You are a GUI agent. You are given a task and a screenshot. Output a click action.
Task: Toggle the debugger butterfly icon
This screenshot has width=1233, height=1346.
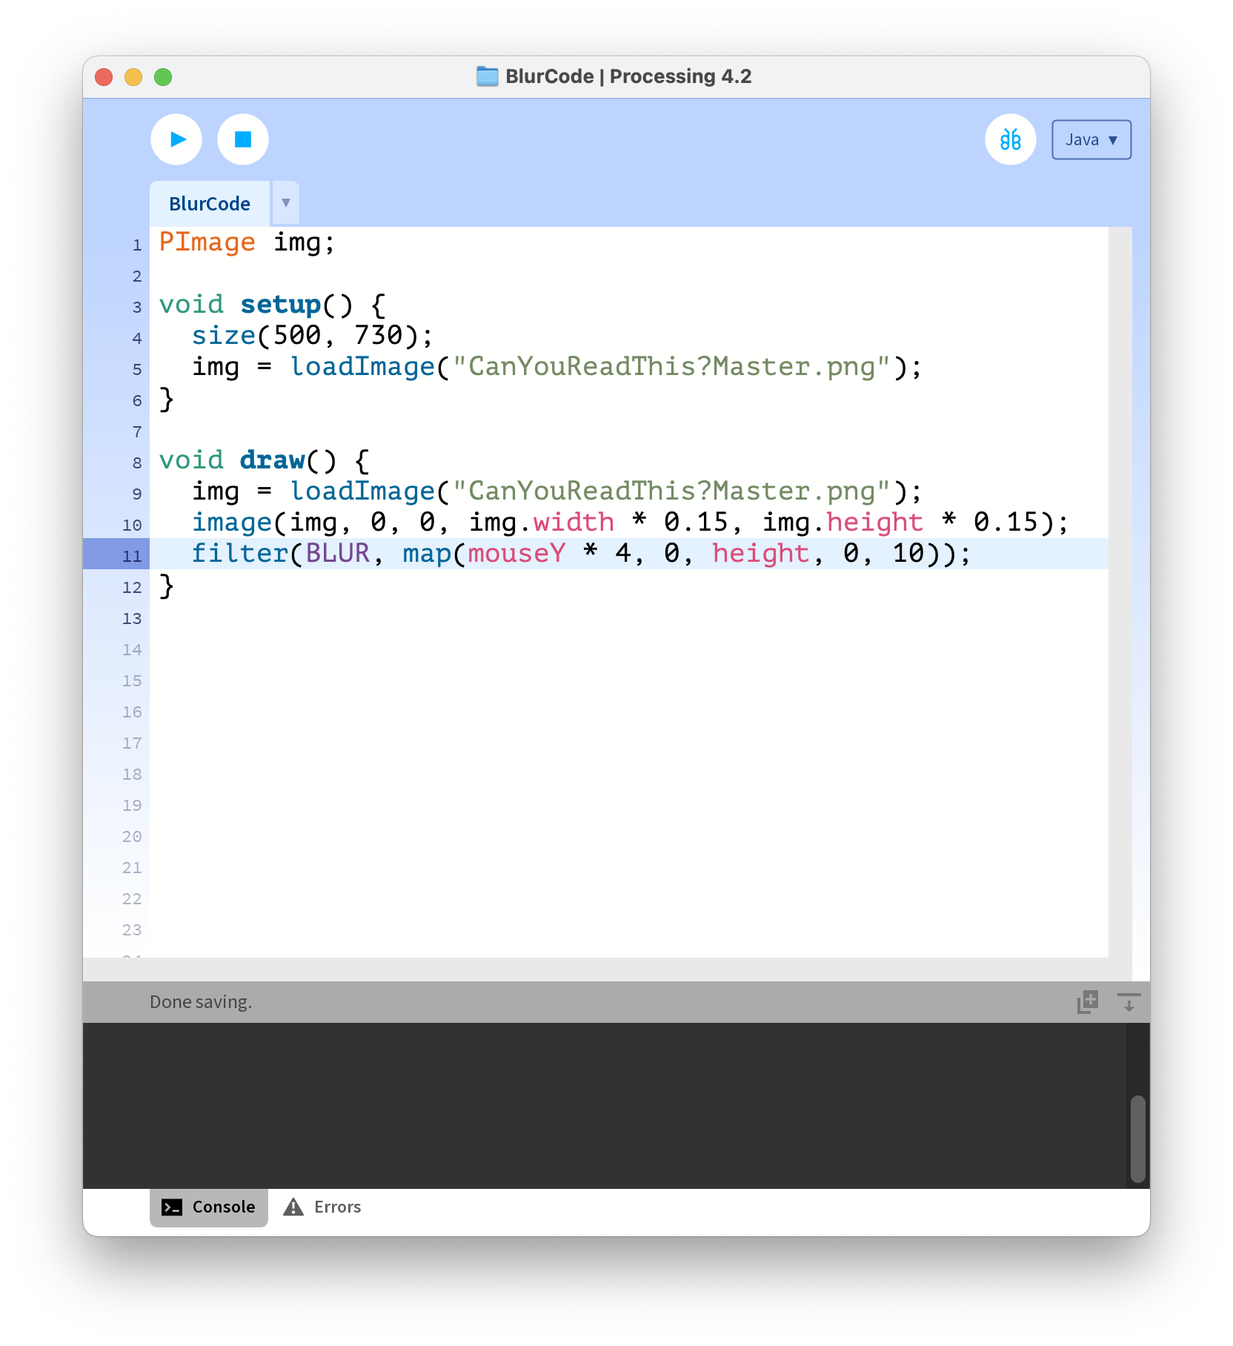point(1010,139)
